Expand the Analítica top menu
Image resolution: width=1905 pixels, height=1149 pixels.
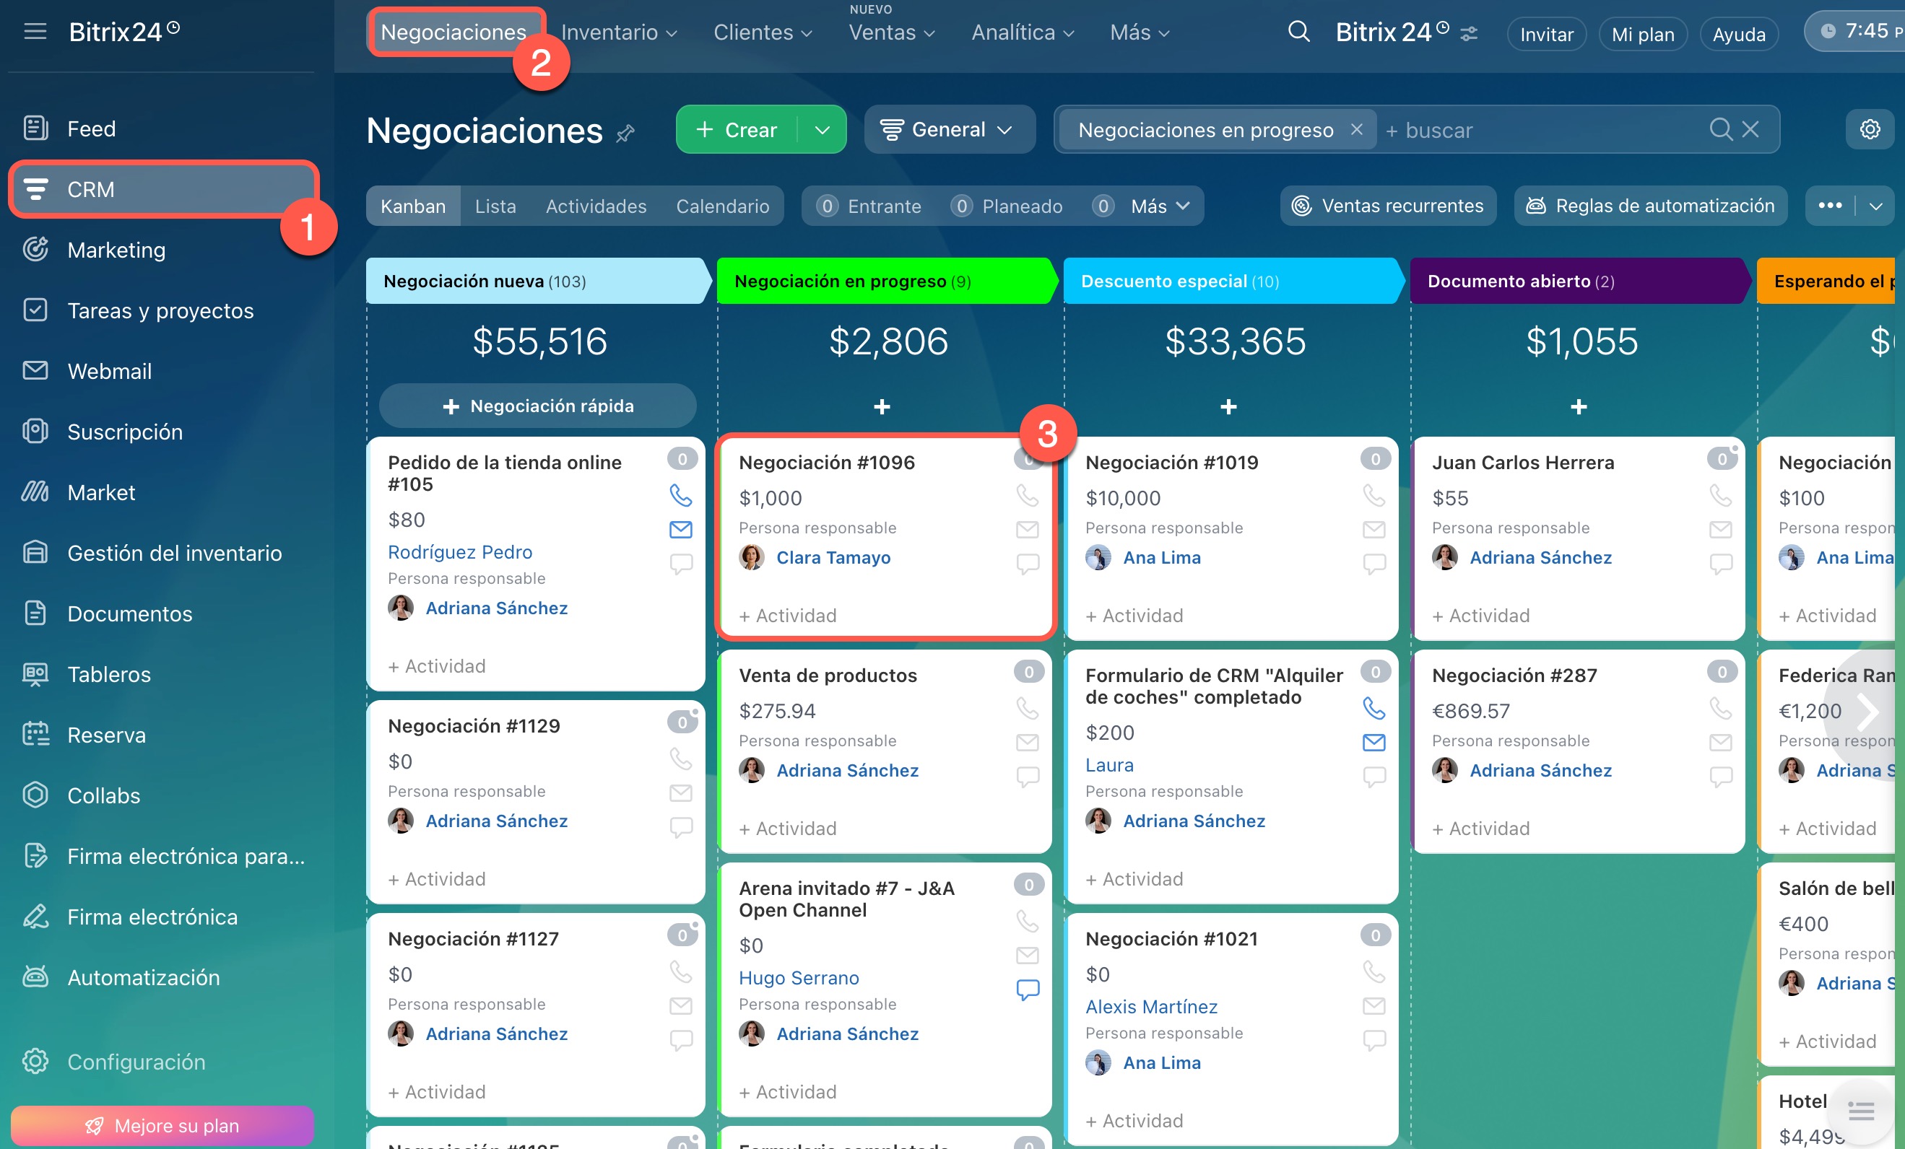point(1022,32)
